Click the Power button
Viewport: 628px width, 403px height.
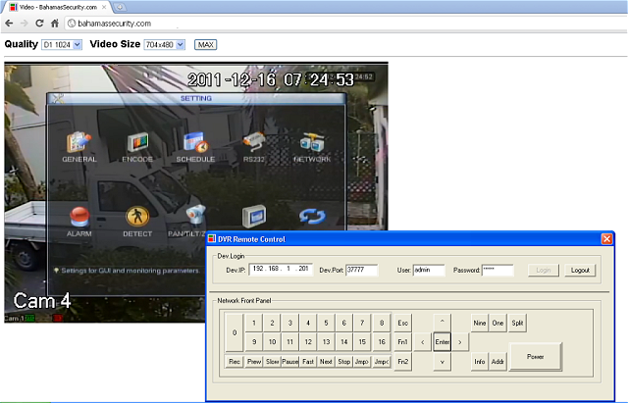click(x=536, y=356)
